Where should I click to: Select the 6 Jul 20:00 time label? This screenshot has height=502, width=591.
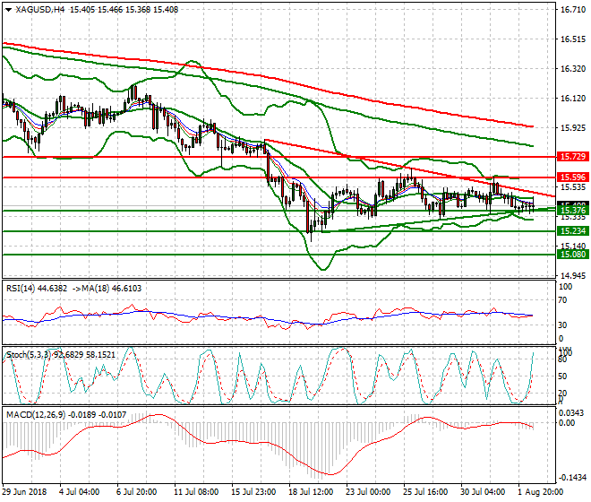[137, 492]
